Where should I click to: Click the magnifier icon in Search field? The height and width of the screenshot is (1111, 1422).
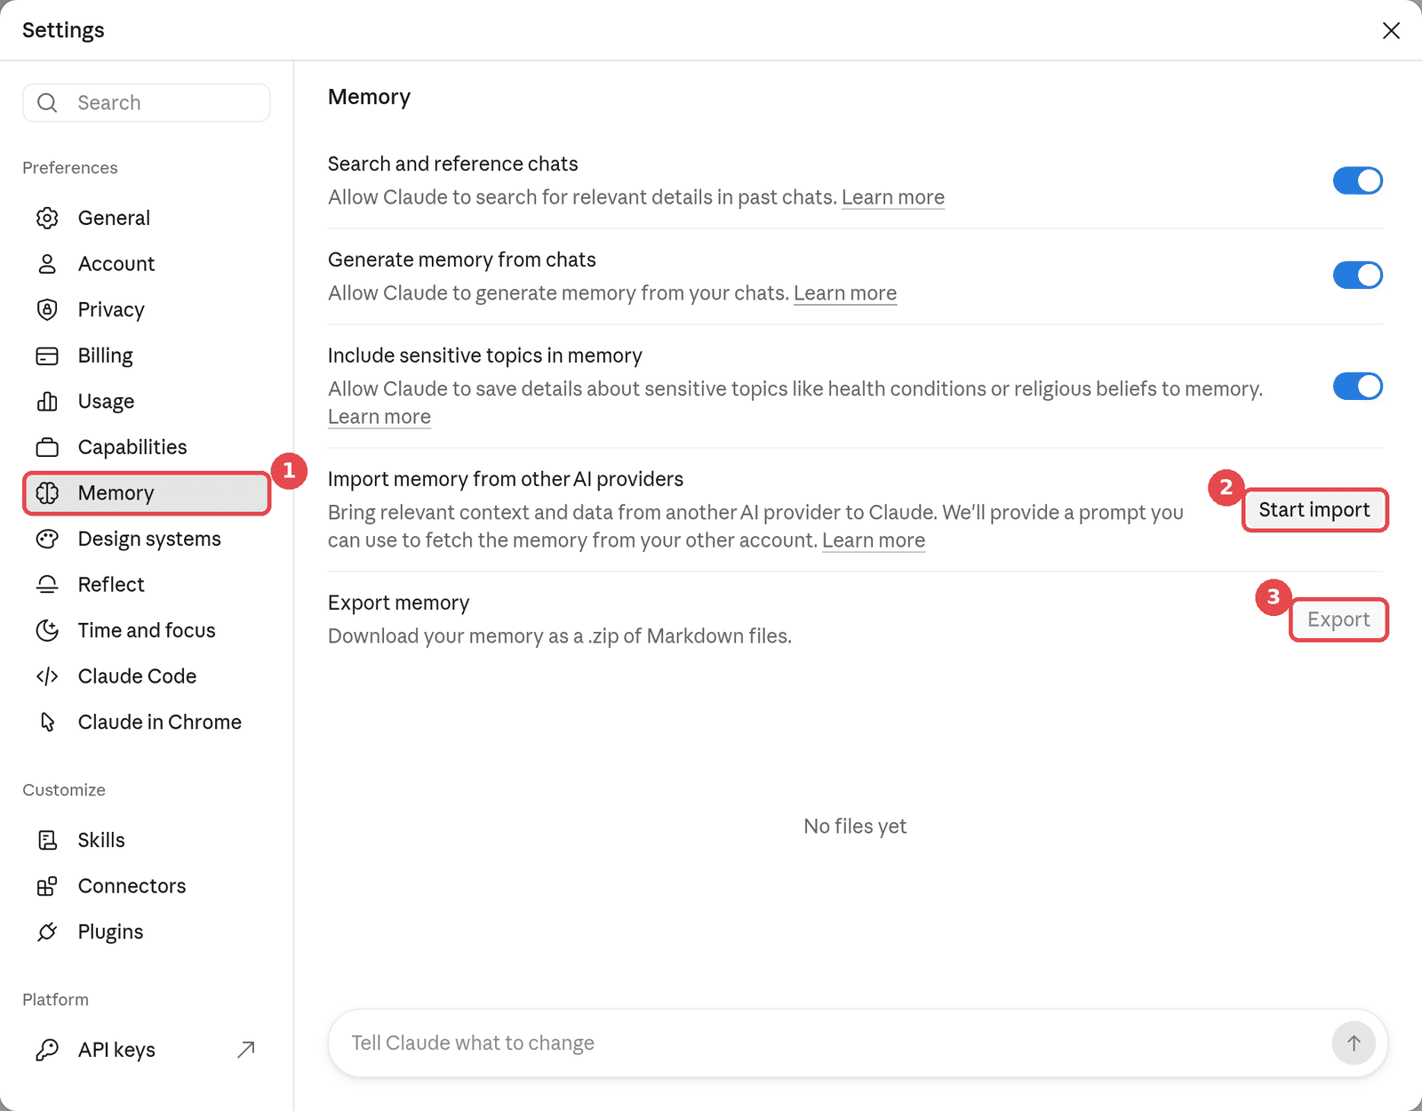coord(47,103)
